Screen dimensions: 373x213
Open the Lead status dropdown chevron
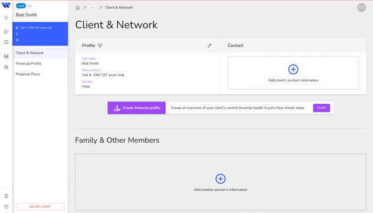click(x=30, y=6)
